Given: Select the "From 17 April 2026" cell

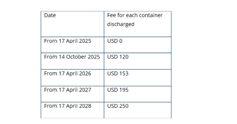Looking at the screenshot, I should pyautogui.click(x=72, y=77).
